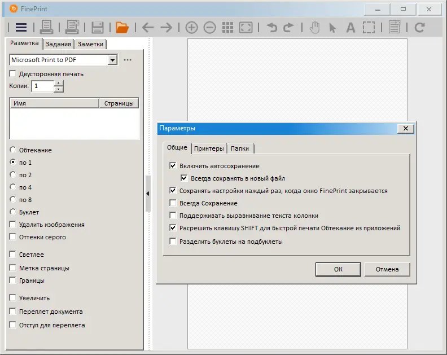The width and height of the screenshot is (447, 355).
Task: Click the Print with dialog icon
Action: click(x=72, y=28)
